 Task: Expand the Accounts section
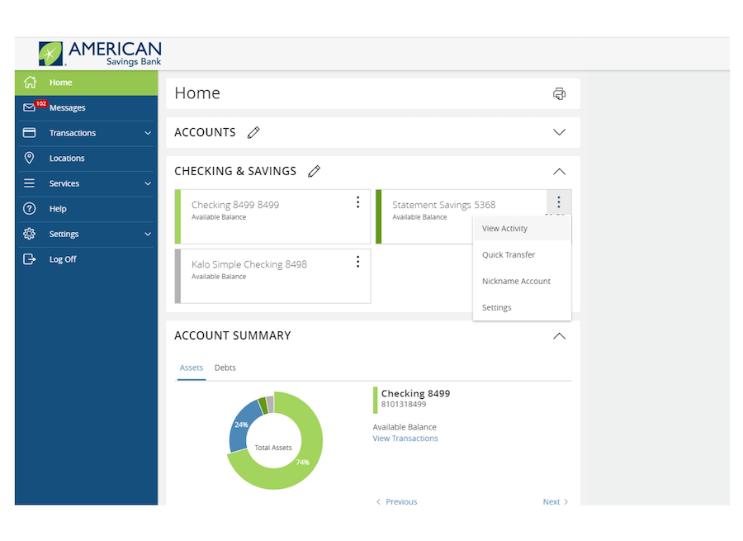(x=559, y=132)
